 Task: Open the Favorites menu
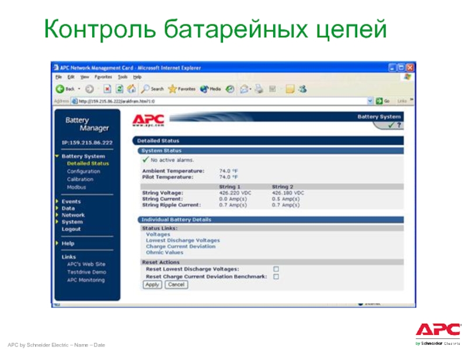pyautogui.click(x=103, y=77)
